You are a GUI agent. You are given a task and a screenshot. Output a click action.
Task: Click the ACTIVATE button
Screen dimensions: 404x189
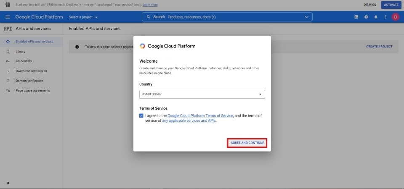(x=391, y=5)
